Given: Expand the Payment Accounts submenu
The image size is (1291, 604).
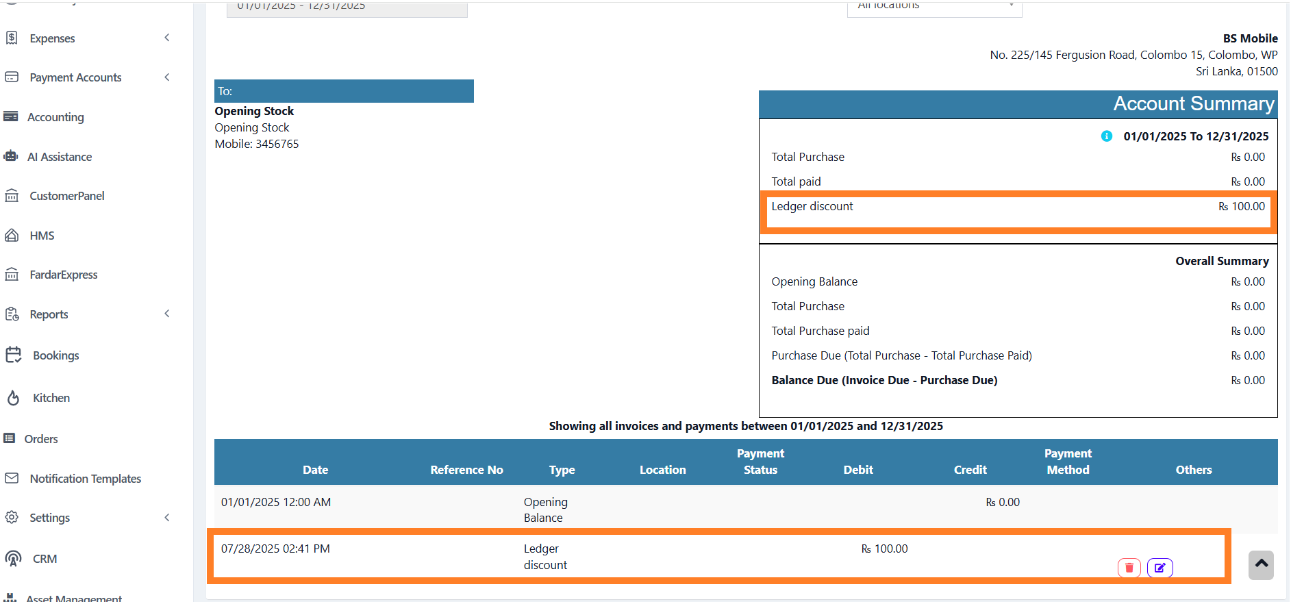Looking at the screenshot, I should click(167, 77).
